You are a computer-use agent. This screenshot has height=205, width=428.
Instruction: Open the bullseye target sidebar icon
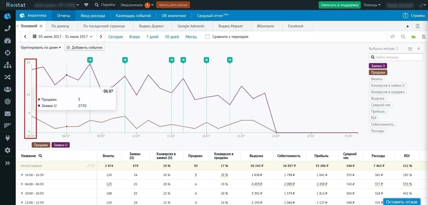[7, 101]
